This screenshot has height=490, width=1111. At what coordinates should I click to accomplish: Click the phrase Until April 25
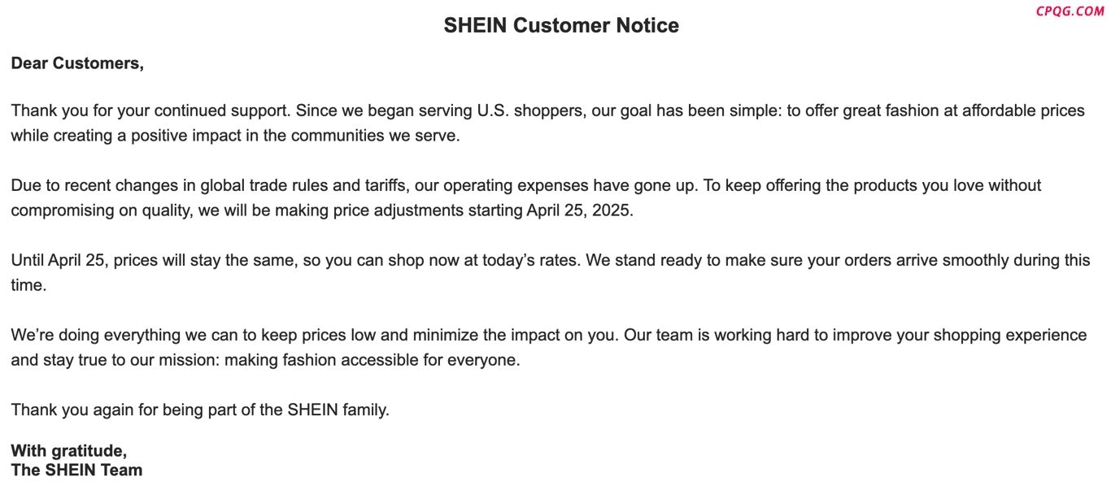click(x=59, y=261)
